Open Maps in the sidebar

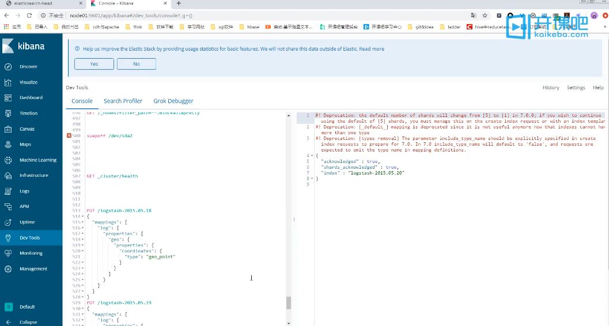25,145
